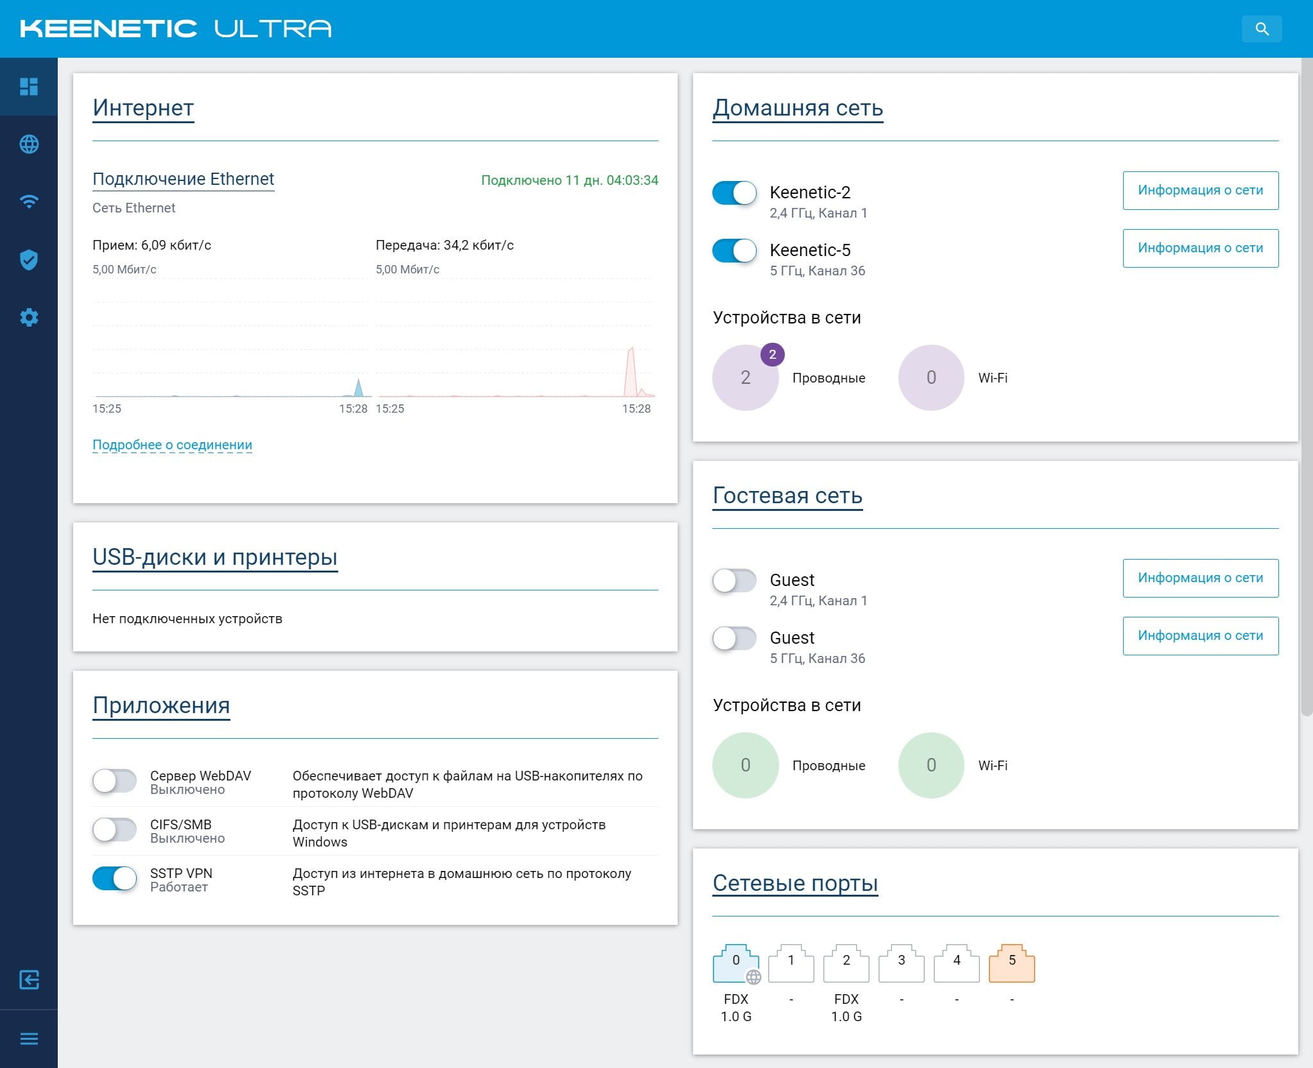Screen dimensions: 1313x1068
Task: Click the logout icon in sidebar
Action: [29, 980]
